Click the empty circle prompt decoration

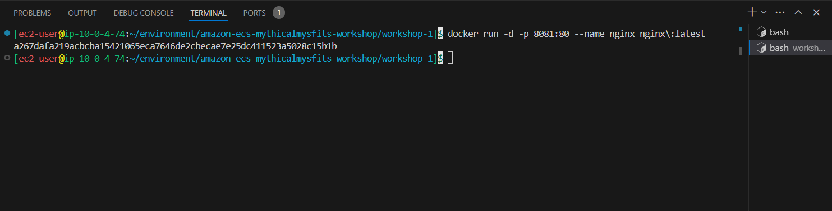coord(7,57)
